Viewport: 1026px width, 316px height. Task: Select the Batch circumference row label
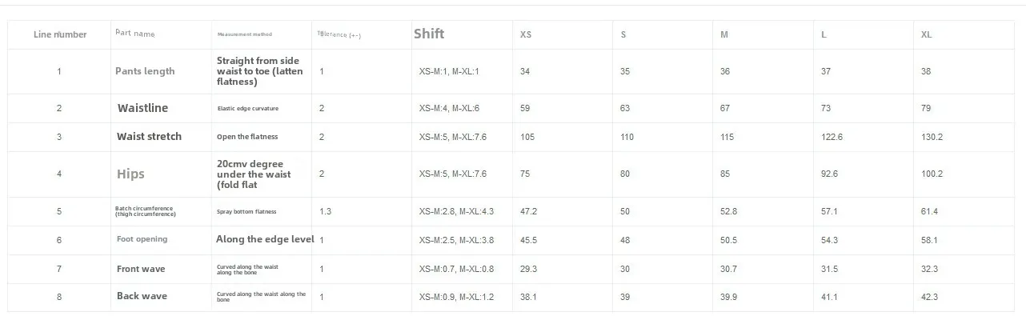pos(146,212)
